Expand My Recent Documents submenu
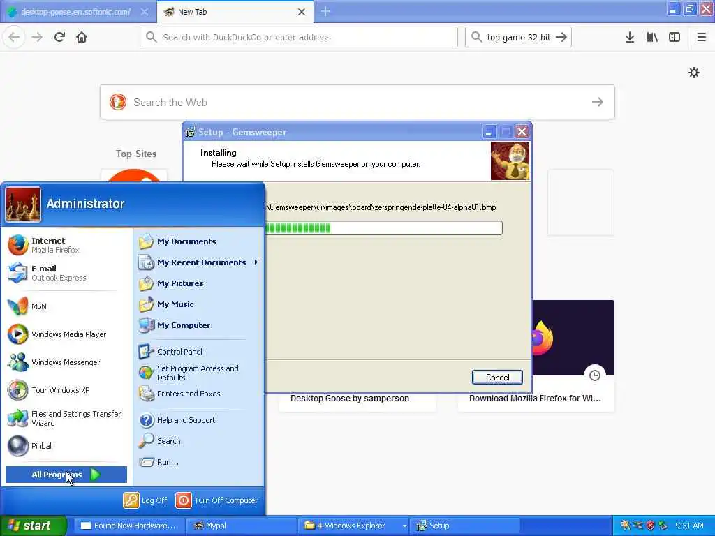Image resolution: width=715 pixels, height=536 pixels. point(199,262)
